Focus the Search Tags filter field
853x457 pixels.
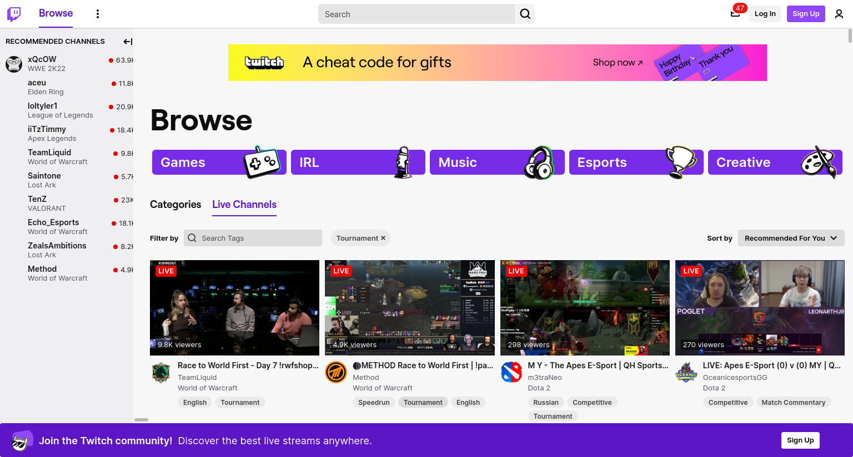[253, 238]
